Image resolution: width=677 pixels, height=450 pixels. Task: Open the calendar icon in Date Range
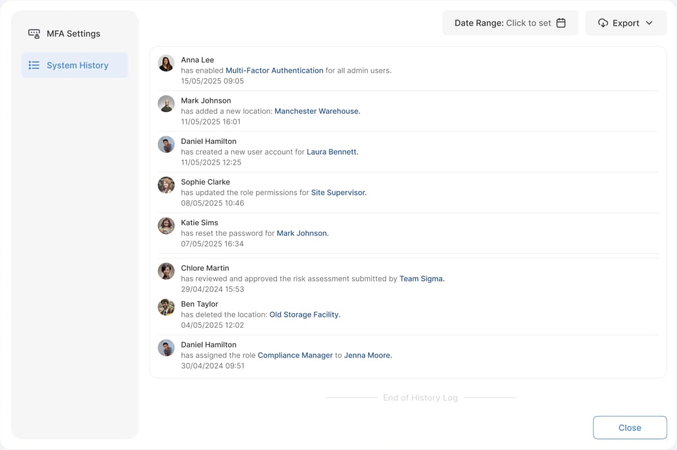561,23
